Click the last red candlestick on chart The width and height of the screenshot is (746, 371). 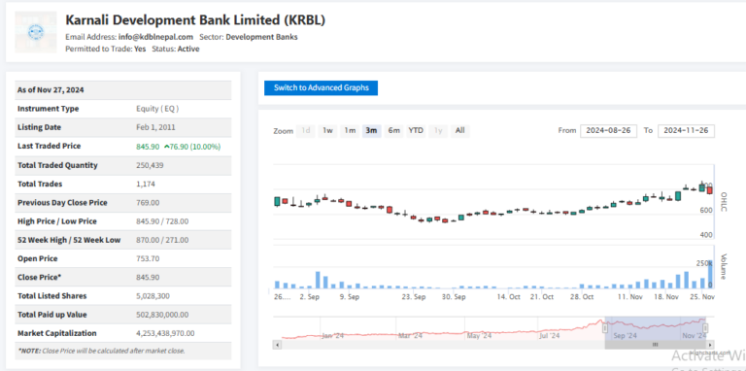point(710,190)
